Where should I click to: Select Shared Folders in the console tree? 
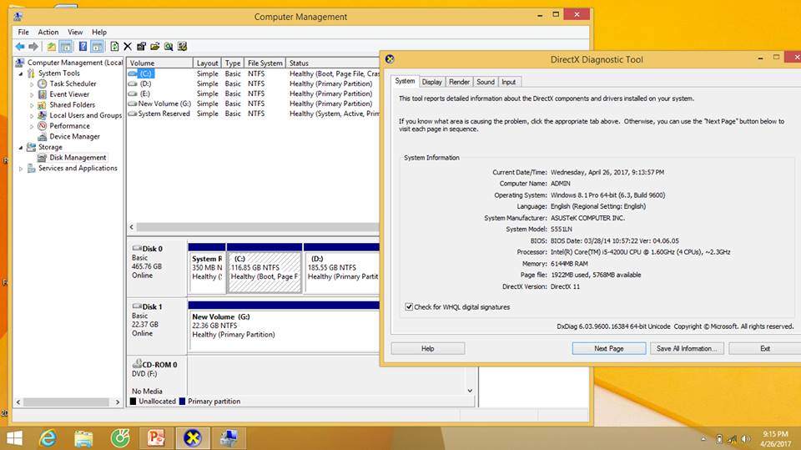click(x=72, y=105)
